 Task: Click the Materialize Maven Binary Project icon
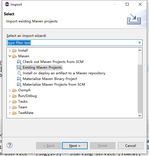click(x=19, y=79)
